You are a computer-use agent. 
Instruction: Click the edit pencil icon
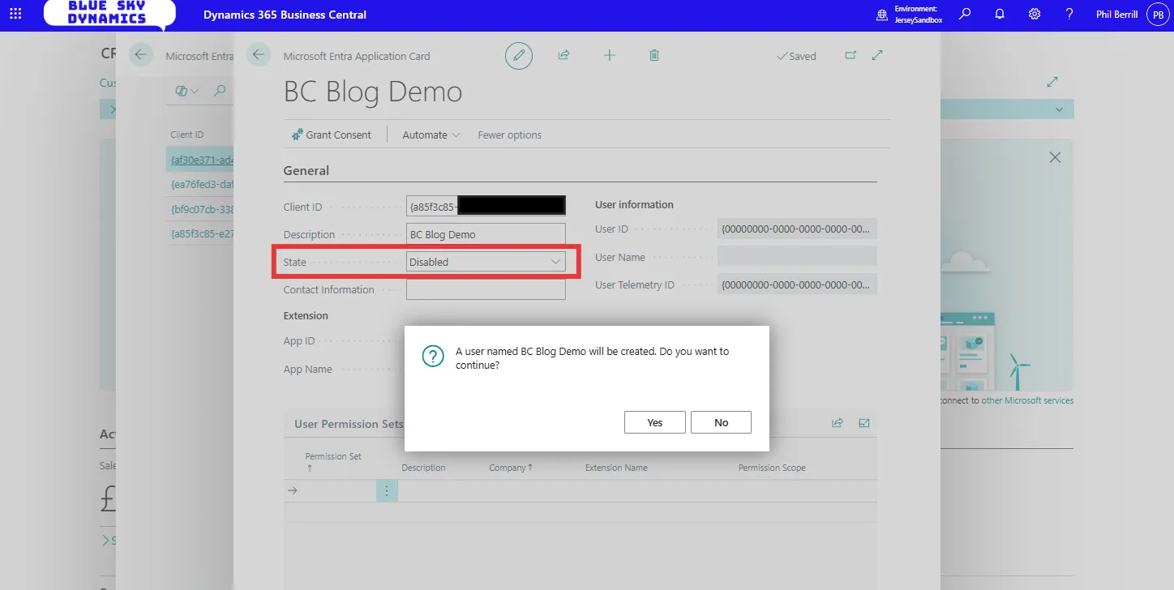519,56
